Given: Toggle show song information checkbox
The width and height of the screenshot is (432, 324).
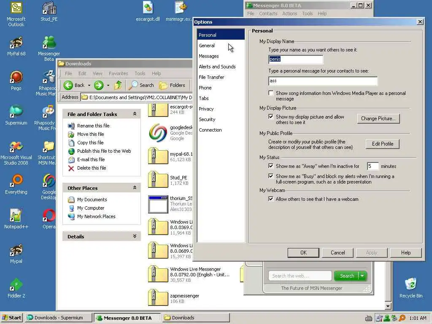Looking at the screenshot, I should 271,93.
